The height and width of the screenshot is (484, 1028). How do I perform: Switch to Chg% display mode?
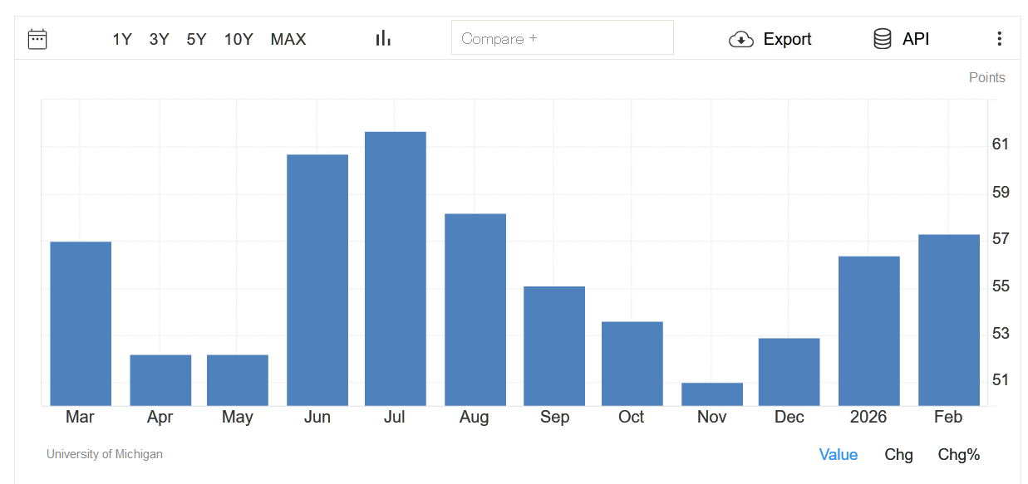click(959, 454)
